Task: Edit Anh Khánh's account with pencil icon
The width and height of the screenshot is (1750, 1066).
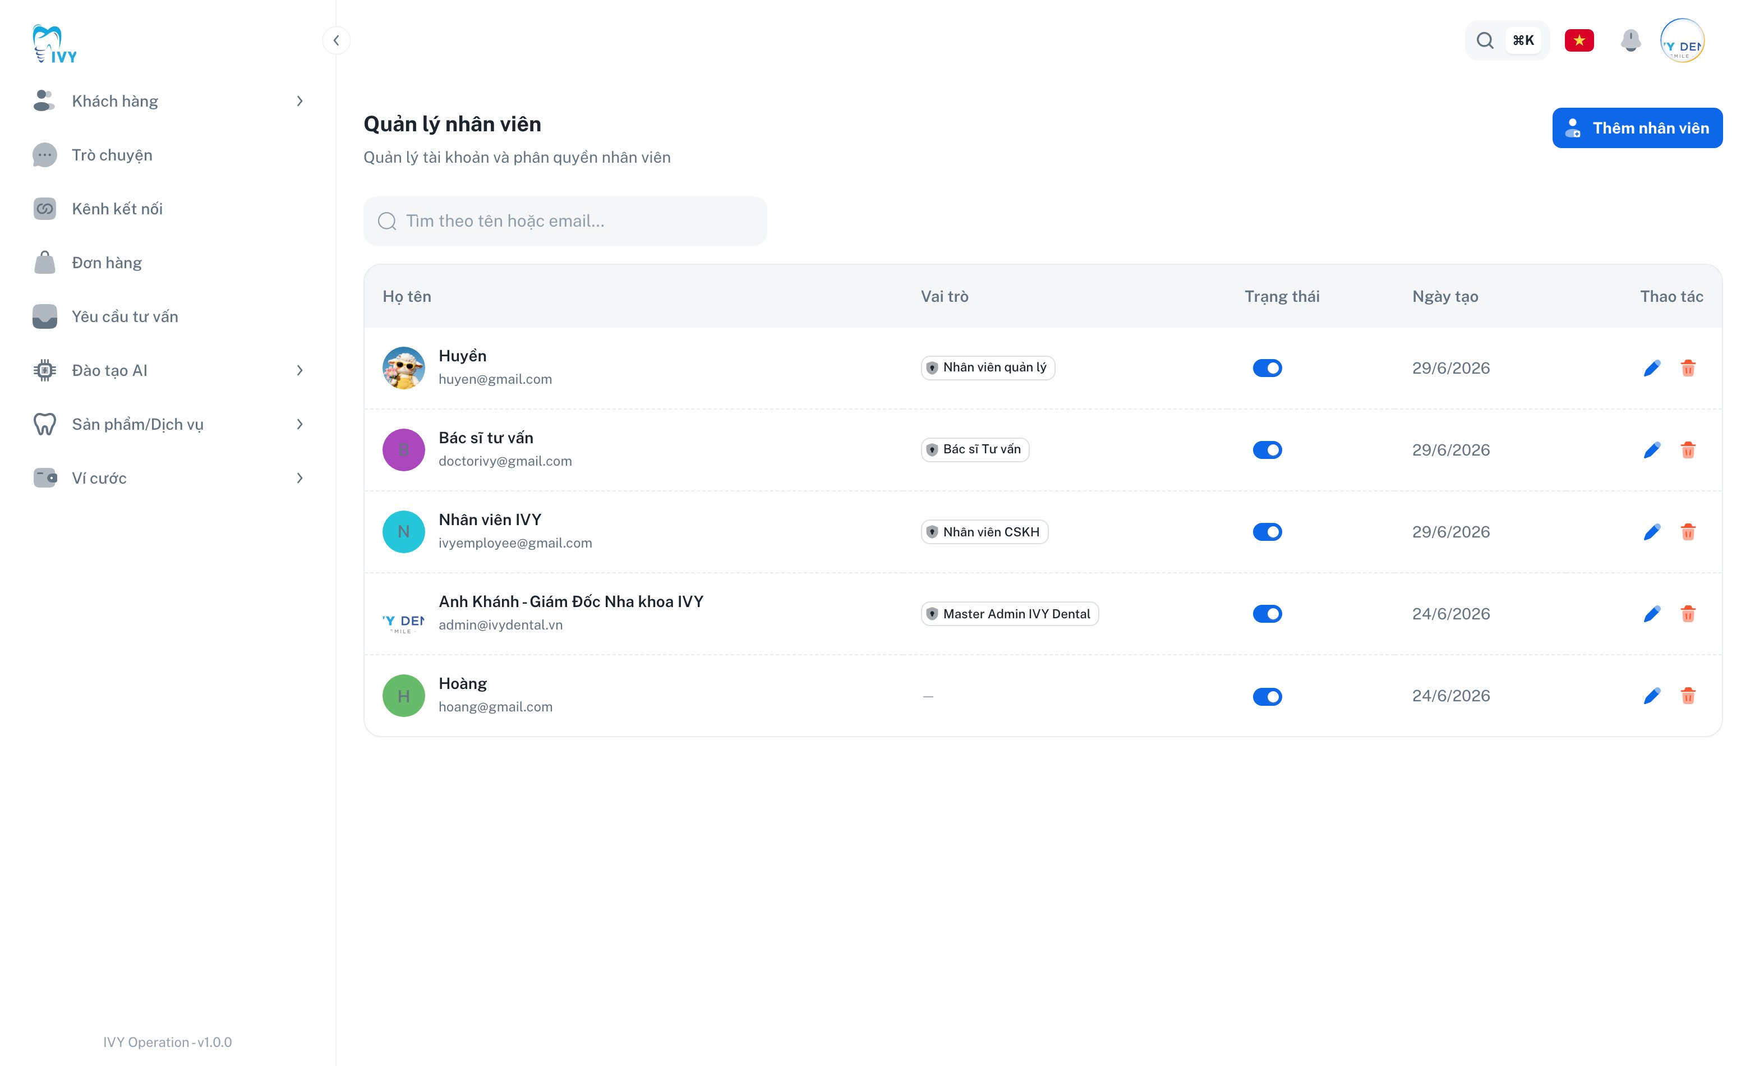Action: pos(1651,614)
